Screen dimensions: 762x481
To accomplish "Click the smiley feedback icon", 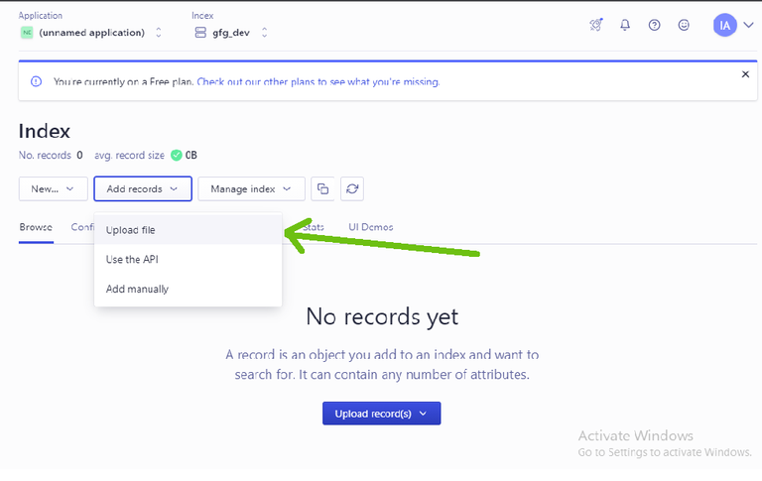I will point(684,25).
